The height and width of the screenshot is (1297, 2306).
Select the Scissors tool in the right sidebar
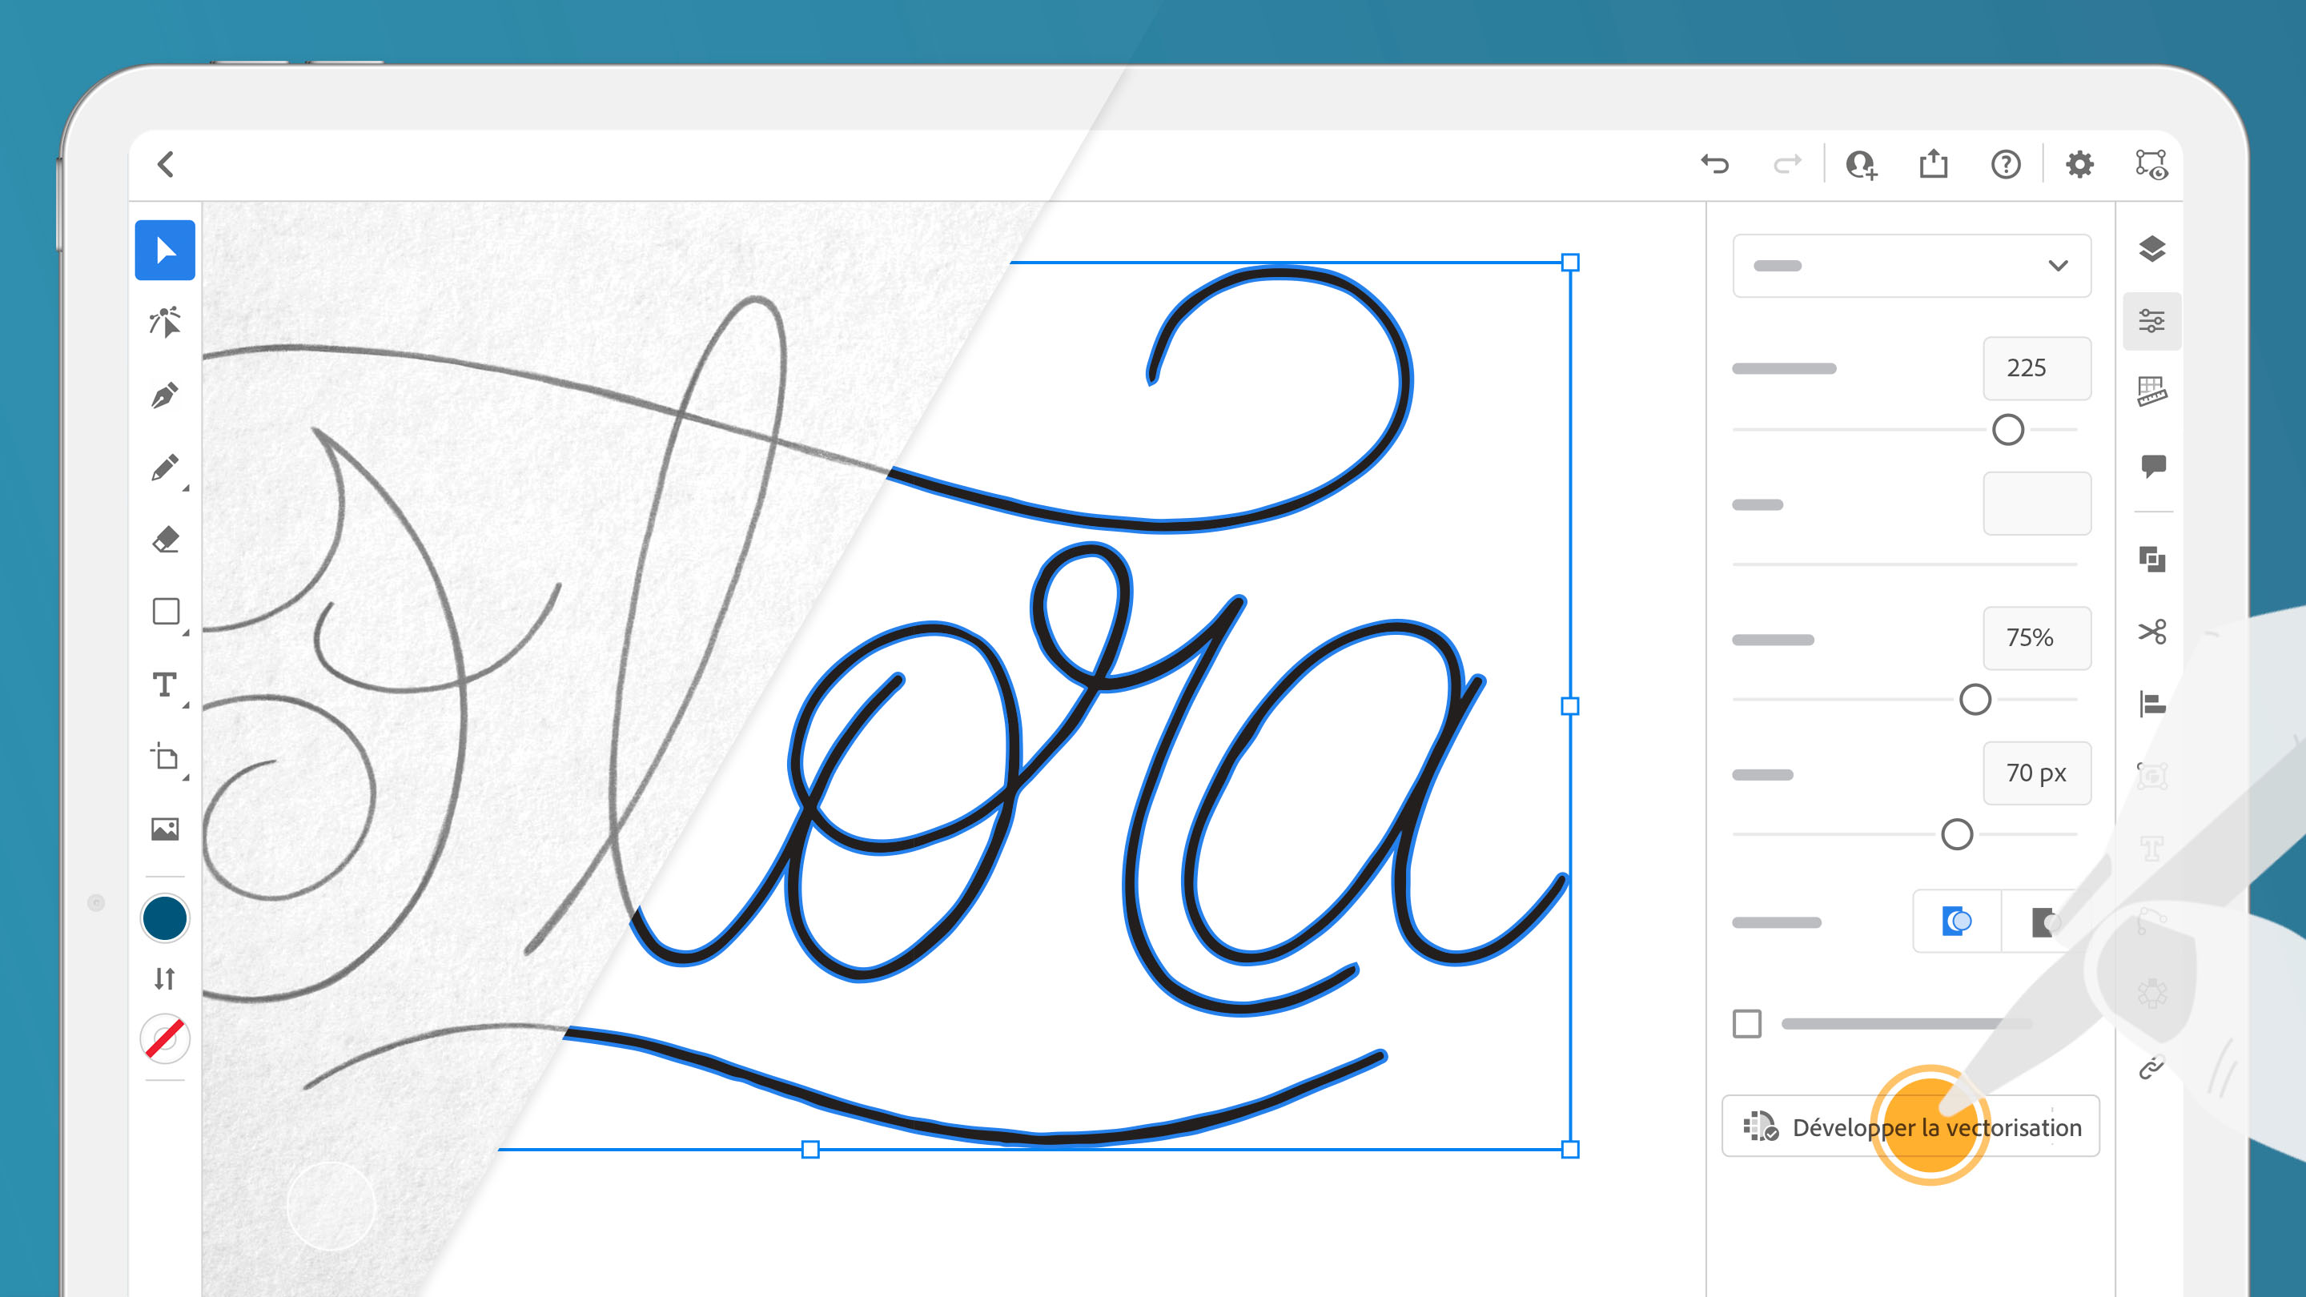pos(2153,631)
